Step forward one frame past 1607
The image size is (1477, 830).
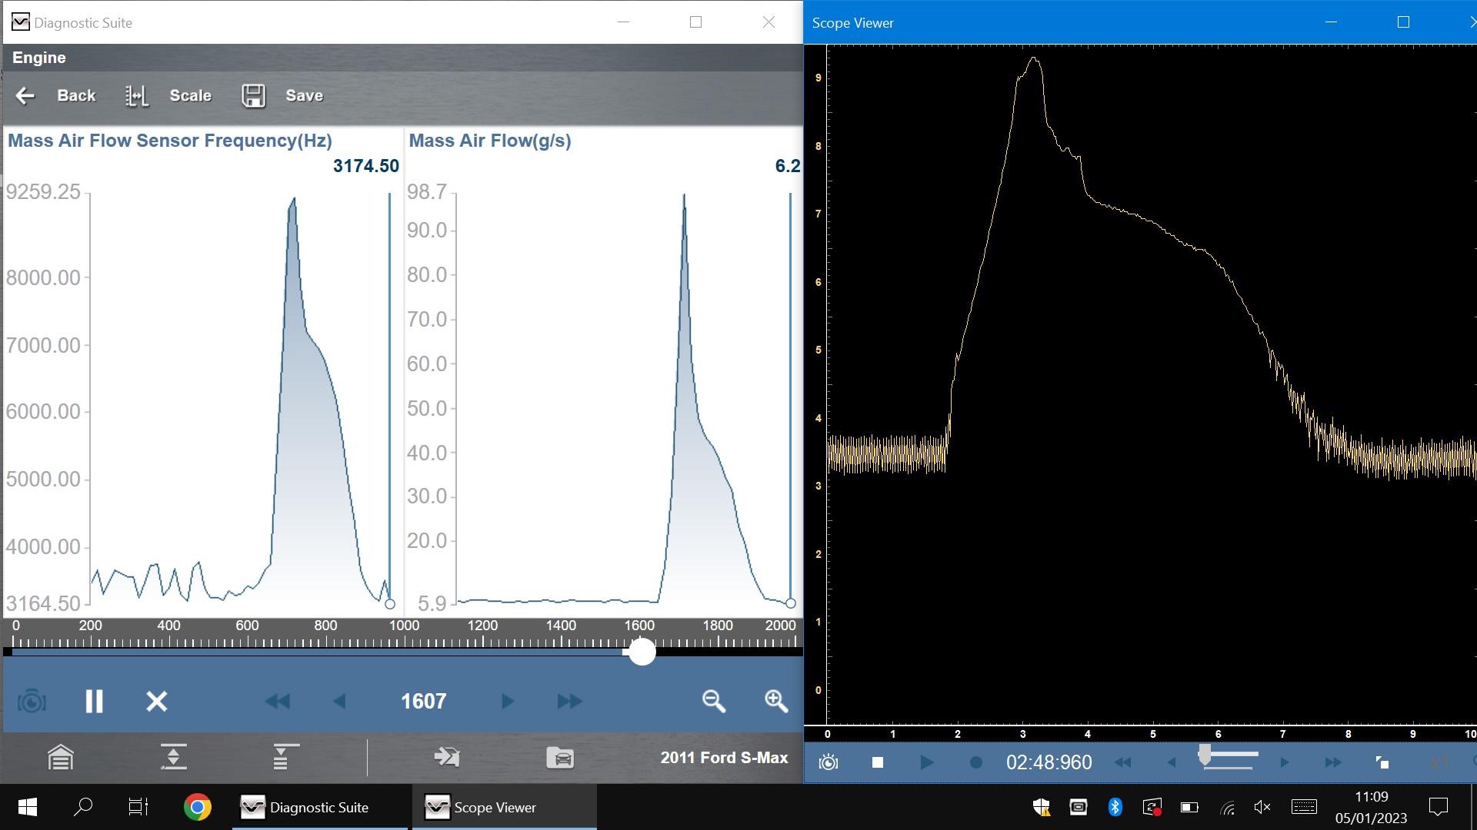[x=507, y=701]
